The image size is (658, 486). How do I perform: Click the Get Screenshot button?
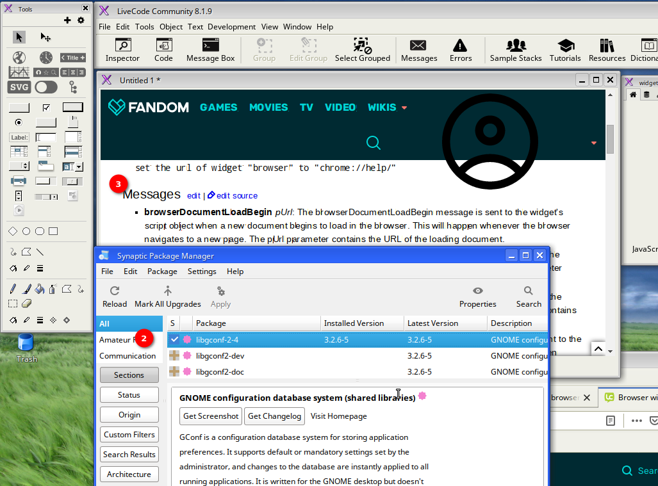[211, 416]
